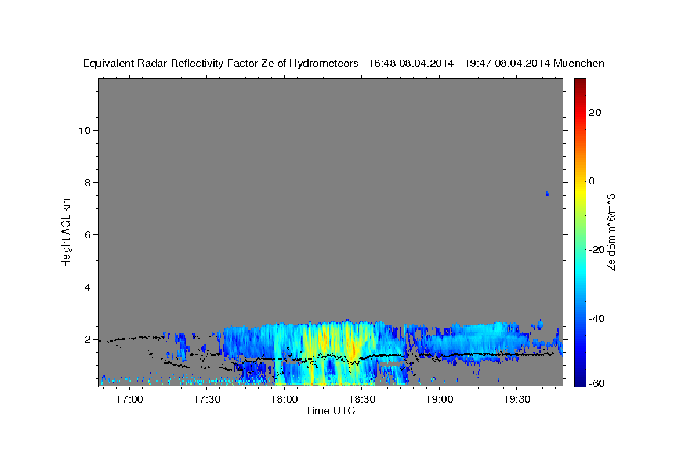This screenshot has height=464, width=696.
Task: Click the colorbar tick label -40
Action: (x=597, y=318)
